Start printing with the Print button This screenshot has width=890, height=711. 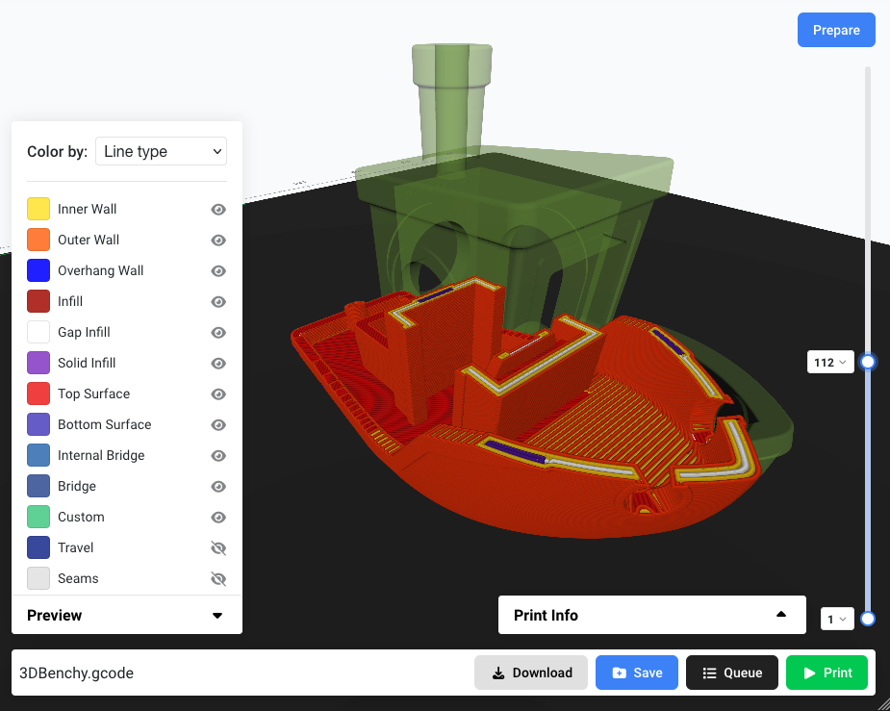(827, 673)
